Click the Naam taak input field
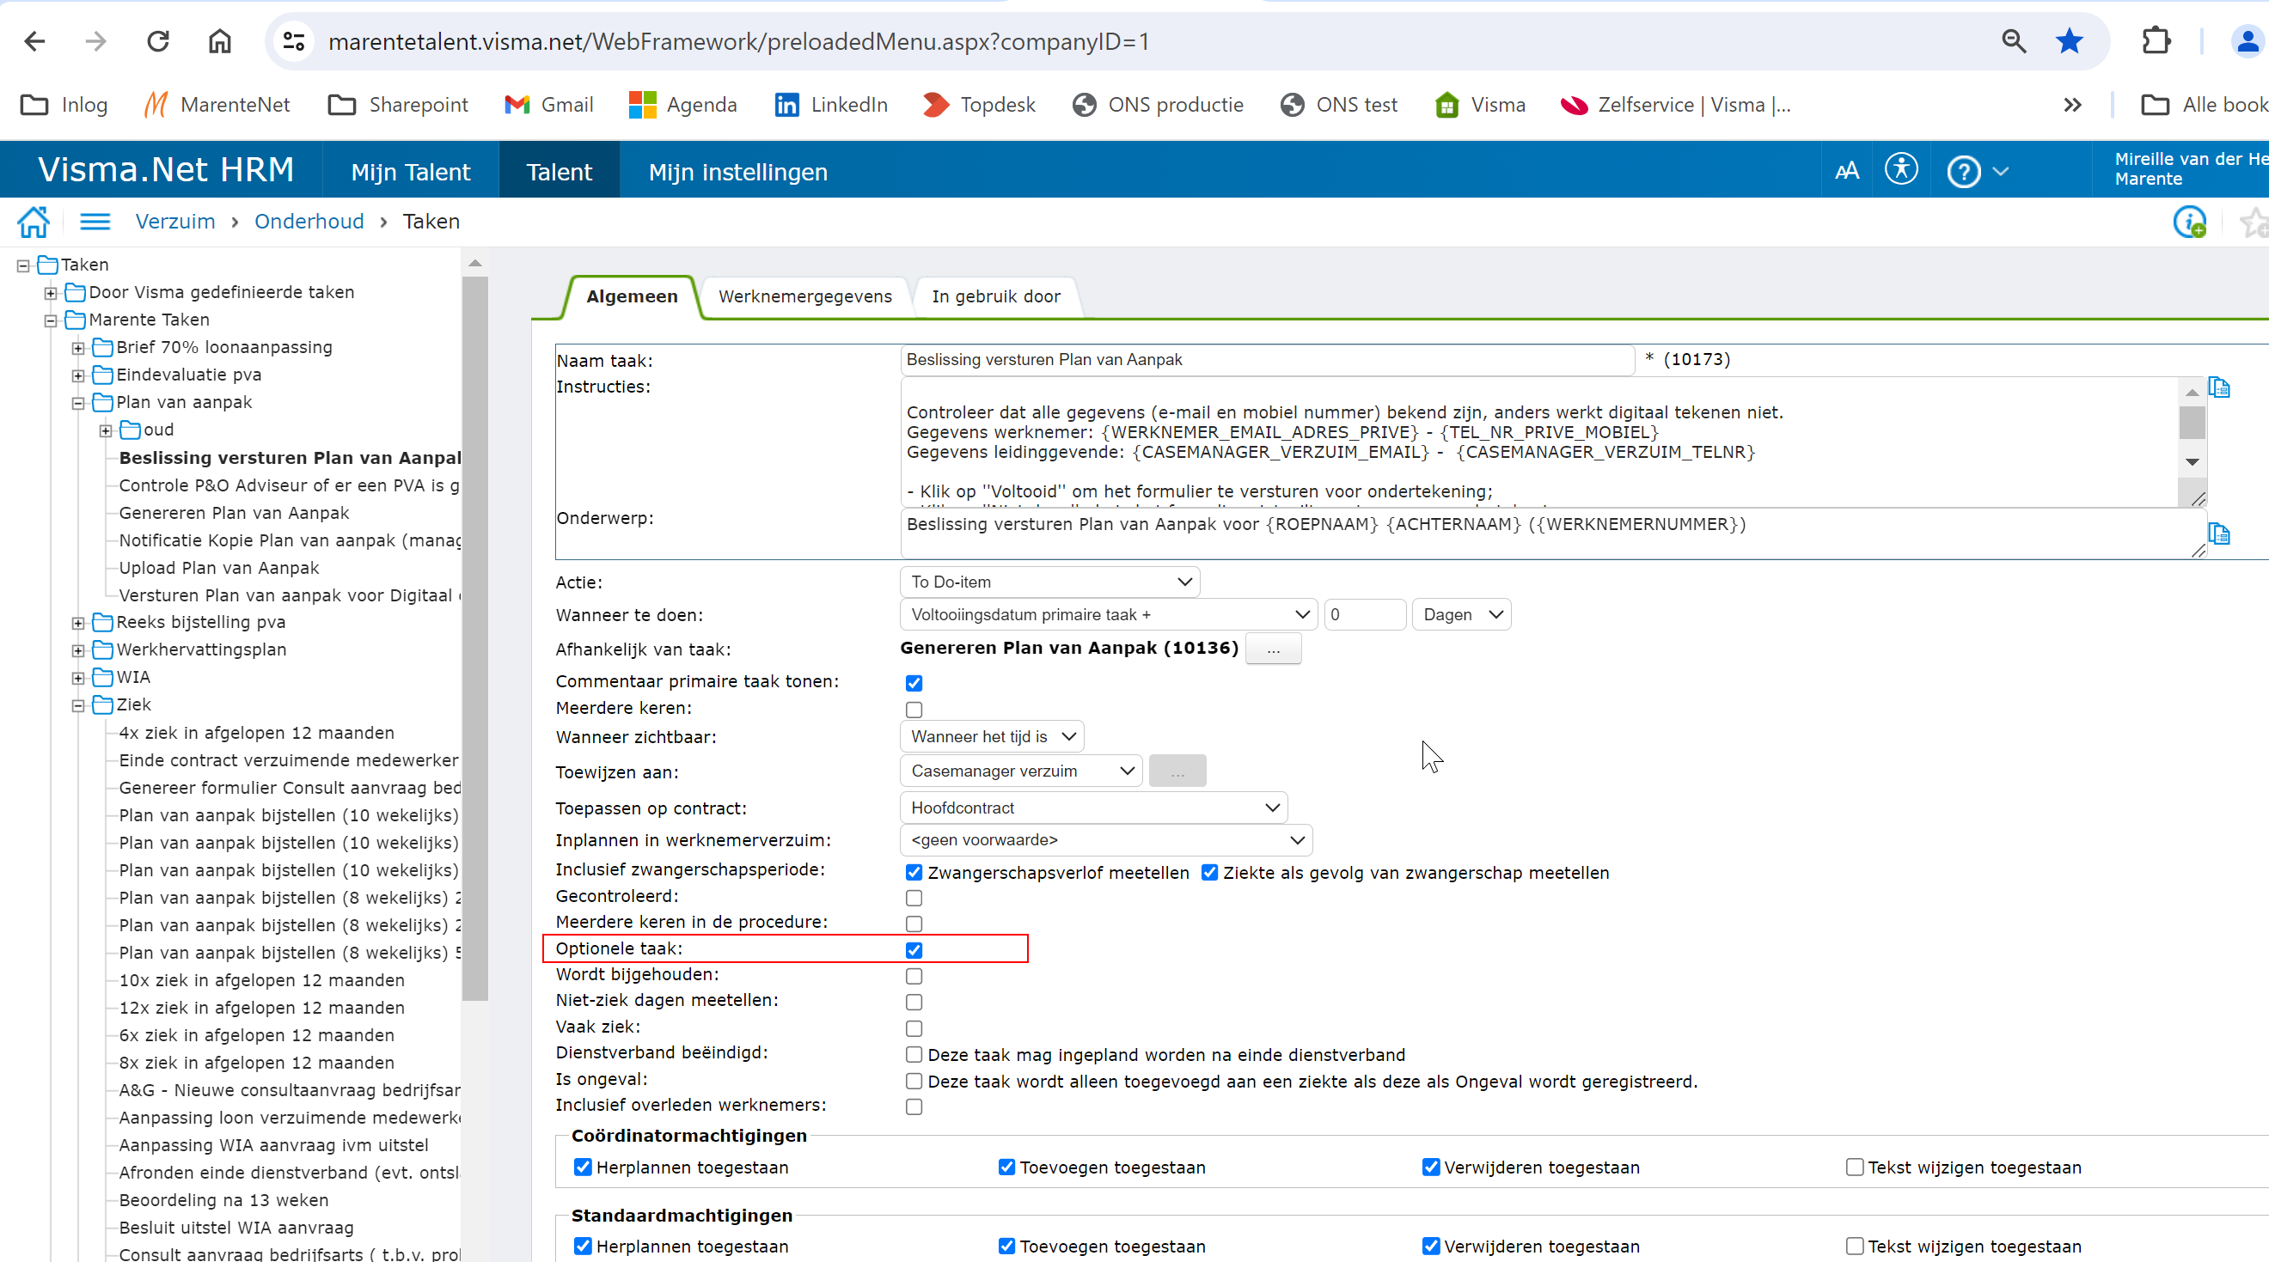Screen dimensions: 2269x1262 coord(1267,360)
